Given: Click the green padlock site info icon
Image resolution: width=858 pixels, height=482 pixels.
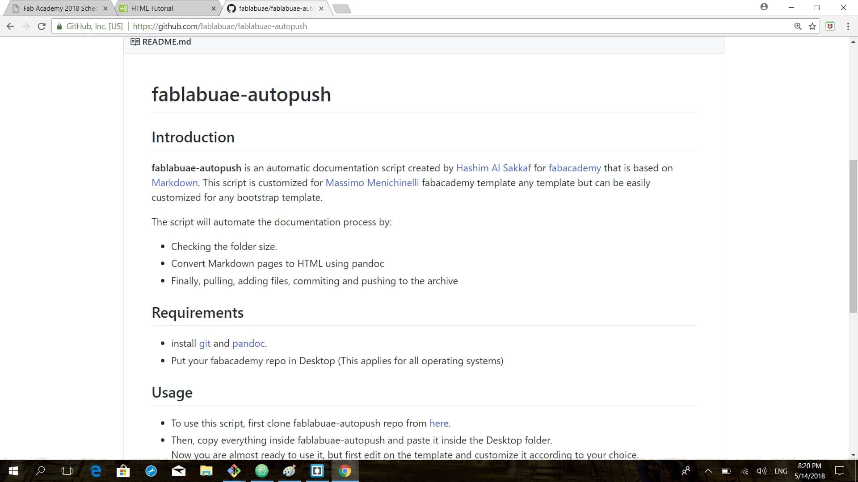Looking at the screenshot, I should [59, 26].
